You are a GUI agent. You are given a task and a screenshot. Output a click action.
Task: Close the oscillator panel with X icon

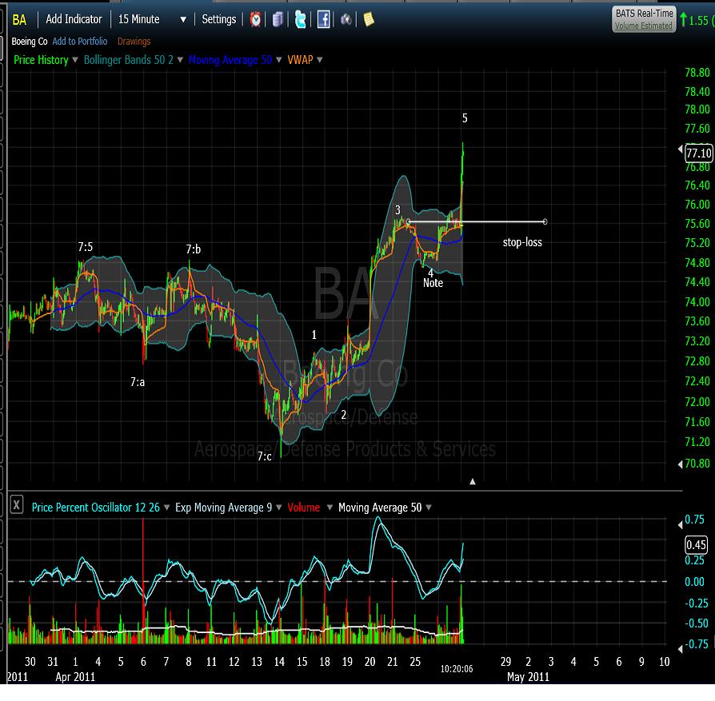click(16, 506)
